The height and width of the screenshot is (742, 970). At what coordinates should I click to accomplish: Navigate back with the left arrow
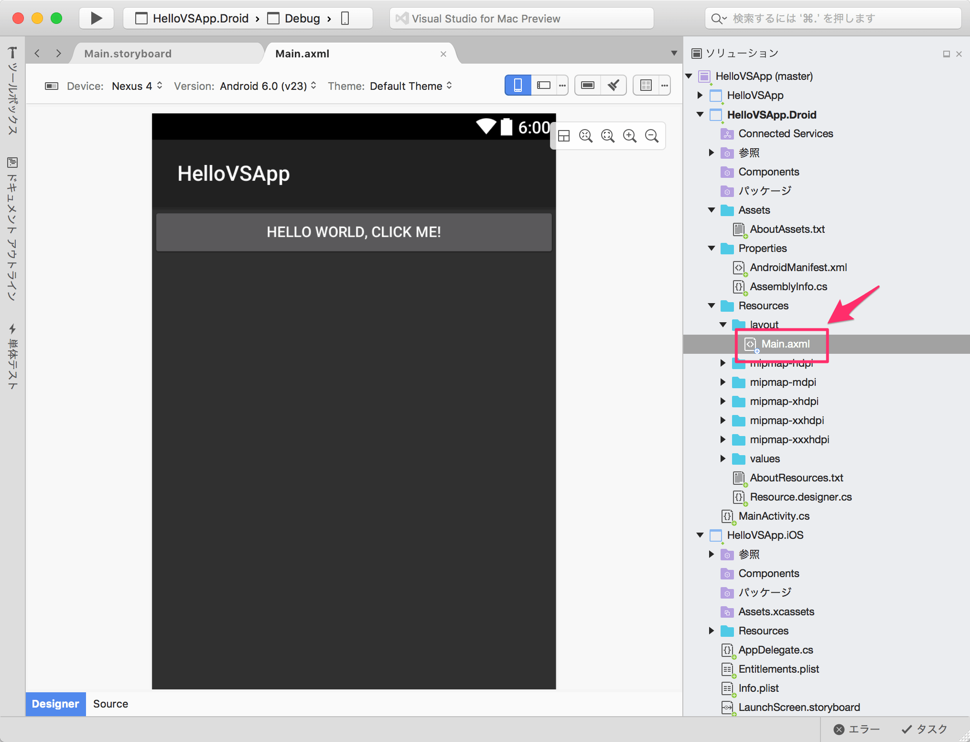(x=37, y=54)
